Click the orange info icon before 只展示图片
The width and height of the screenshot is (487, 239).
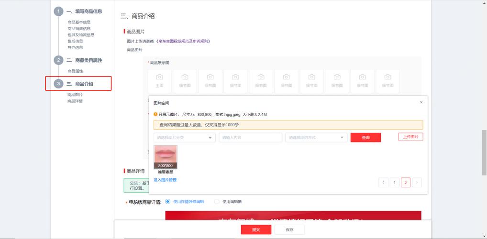[x=155, y=114]
